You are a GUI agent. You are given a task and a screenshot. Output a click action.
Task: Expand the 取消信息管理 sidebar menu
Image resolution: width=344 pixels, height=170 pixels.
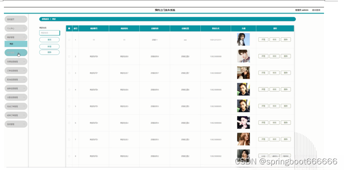click(16, 80)
